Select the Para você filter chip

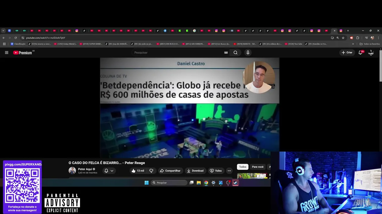[258, 167]
